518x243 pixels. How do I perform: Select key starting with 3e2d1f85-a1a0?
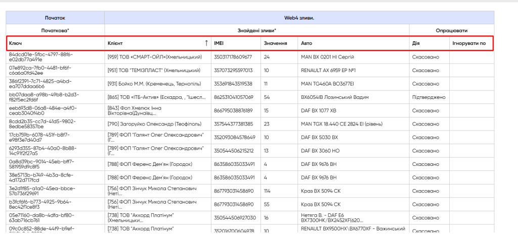point(42,191)
